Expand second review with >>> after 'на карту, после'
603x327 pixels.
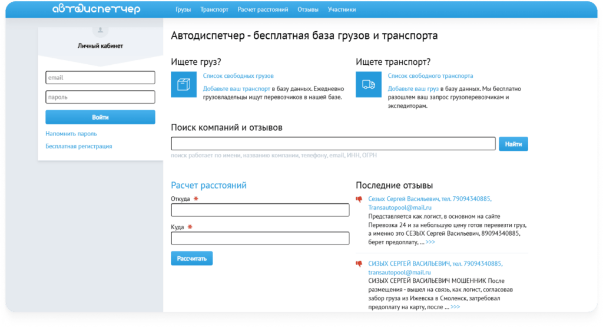455,307
